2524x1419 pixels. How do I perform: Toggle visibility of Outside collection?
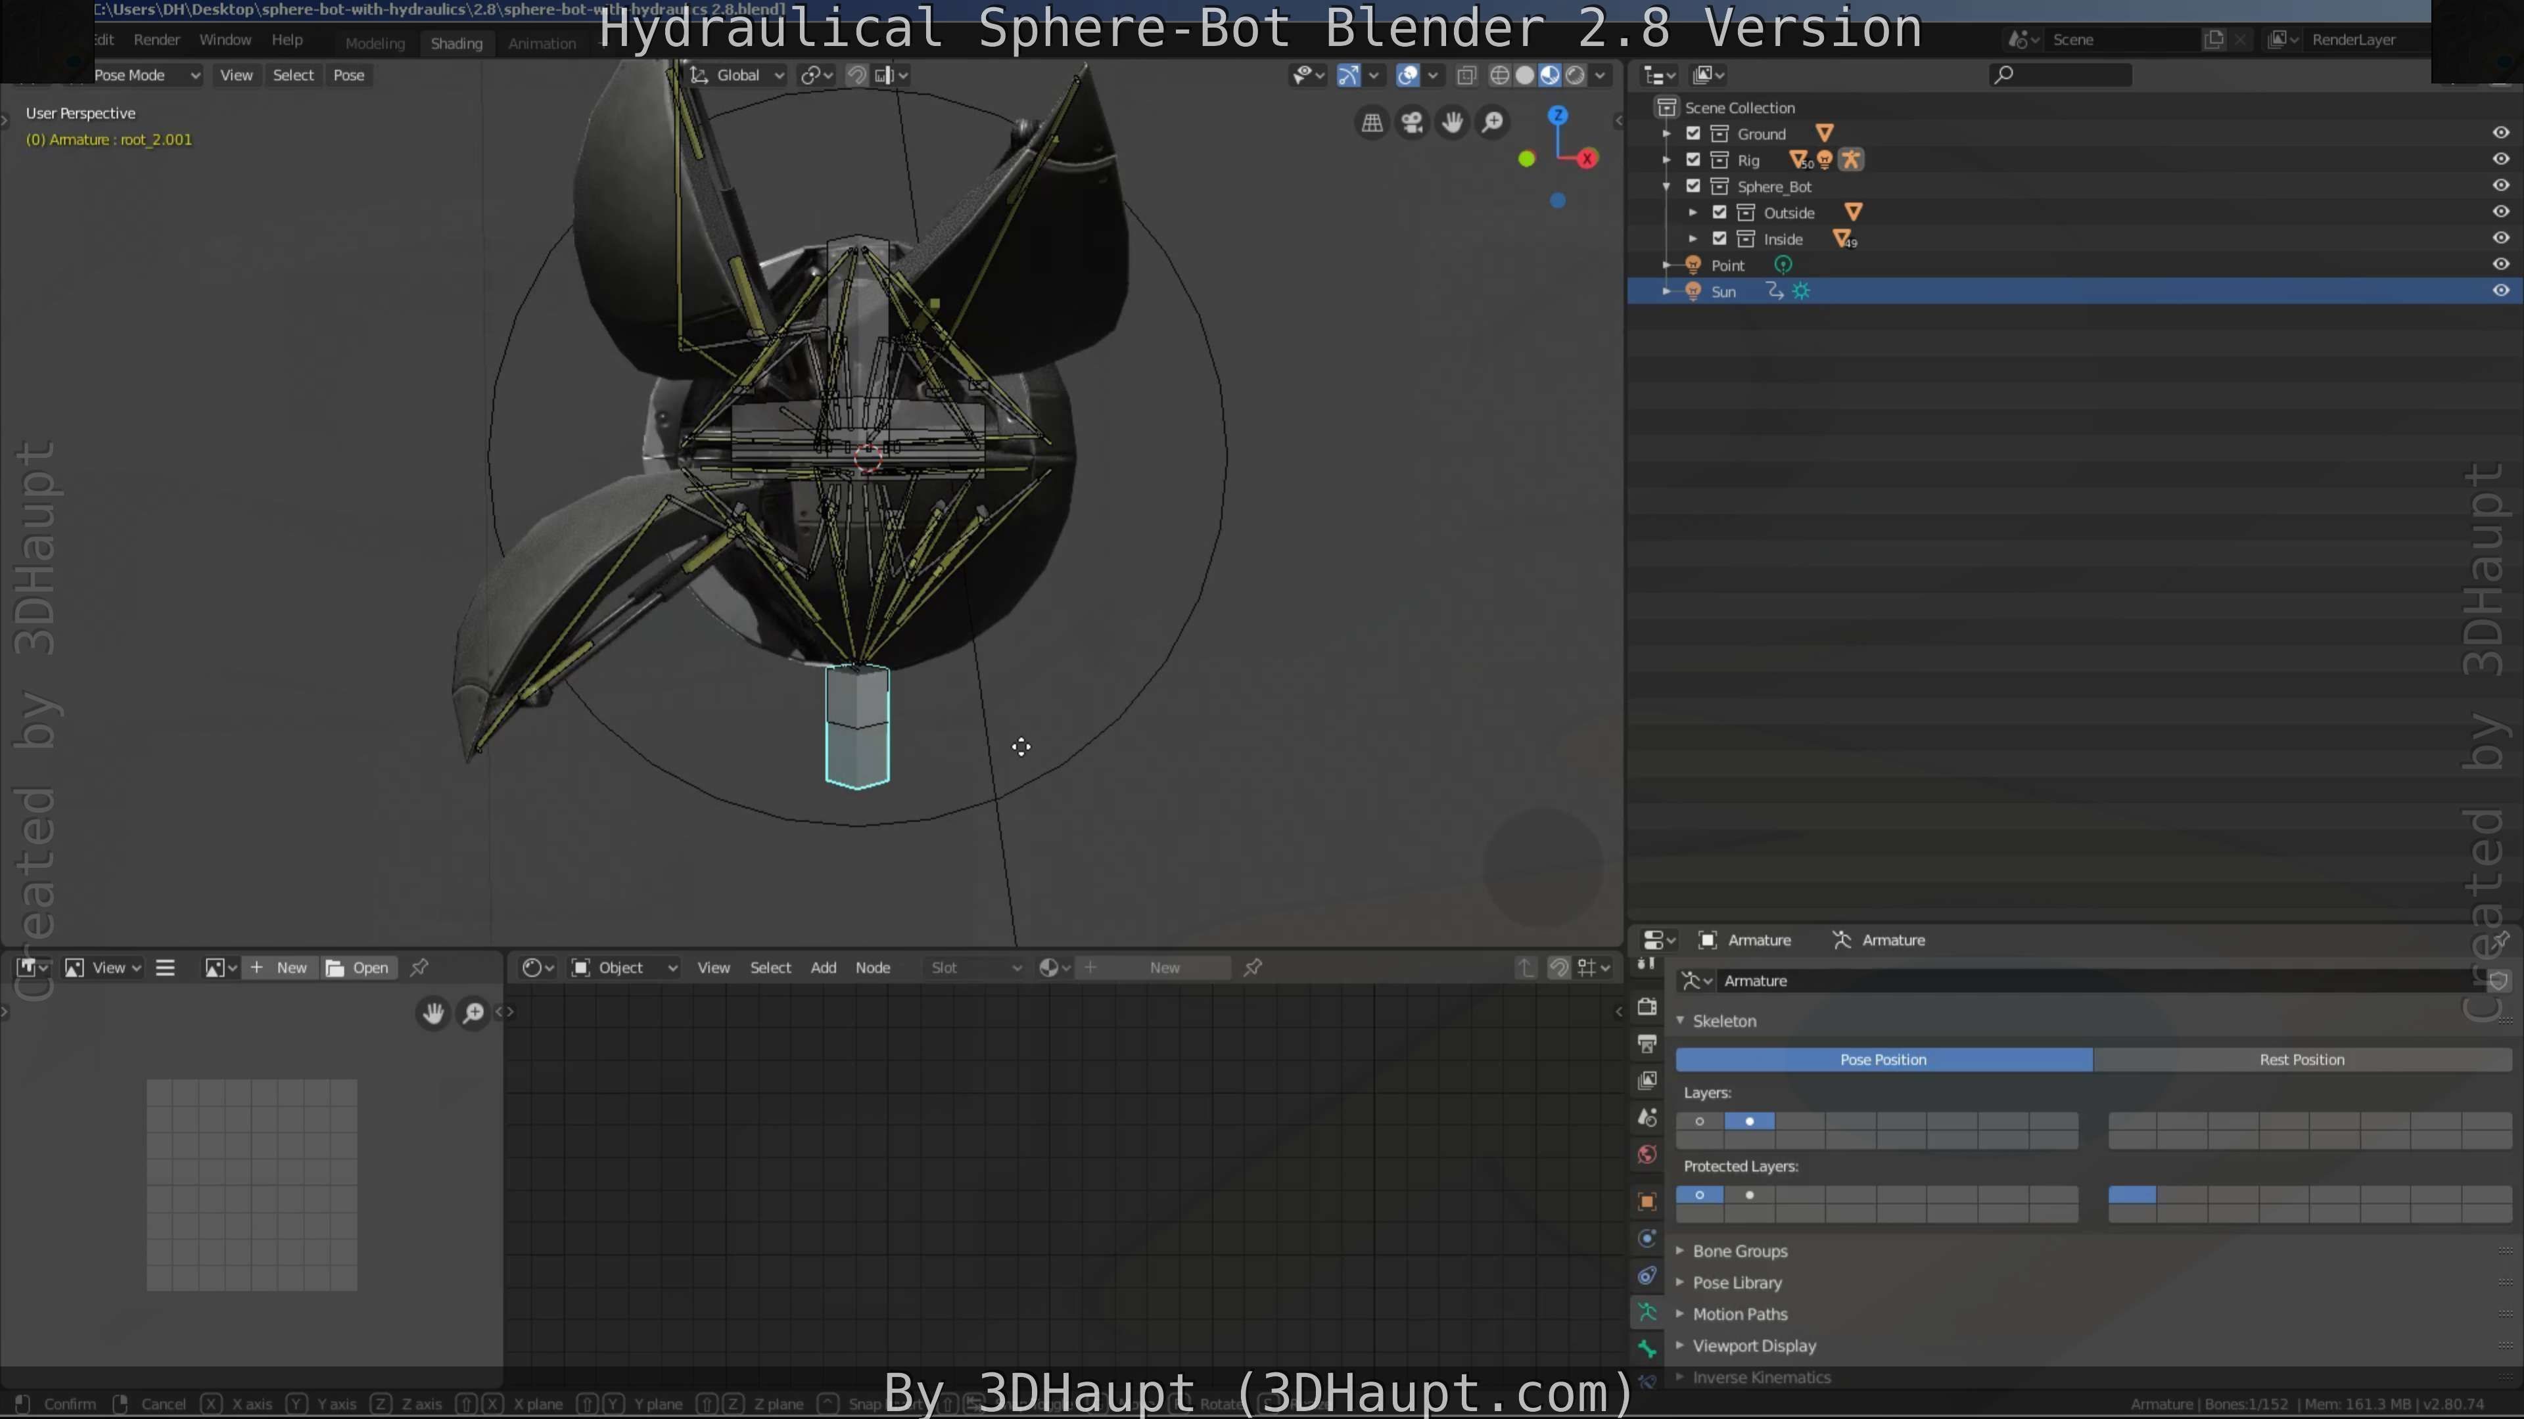2500,212
